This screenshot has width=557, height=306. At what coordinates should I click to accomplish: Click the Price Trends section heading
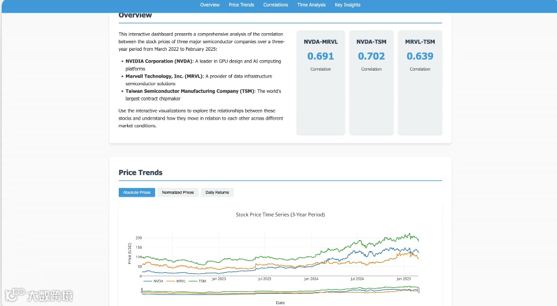click(140, 173)
